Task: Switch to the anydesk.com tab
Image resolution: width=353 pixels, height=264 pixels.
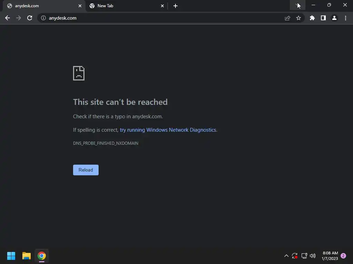Action: pyautogui.click(x=44, y=6)
